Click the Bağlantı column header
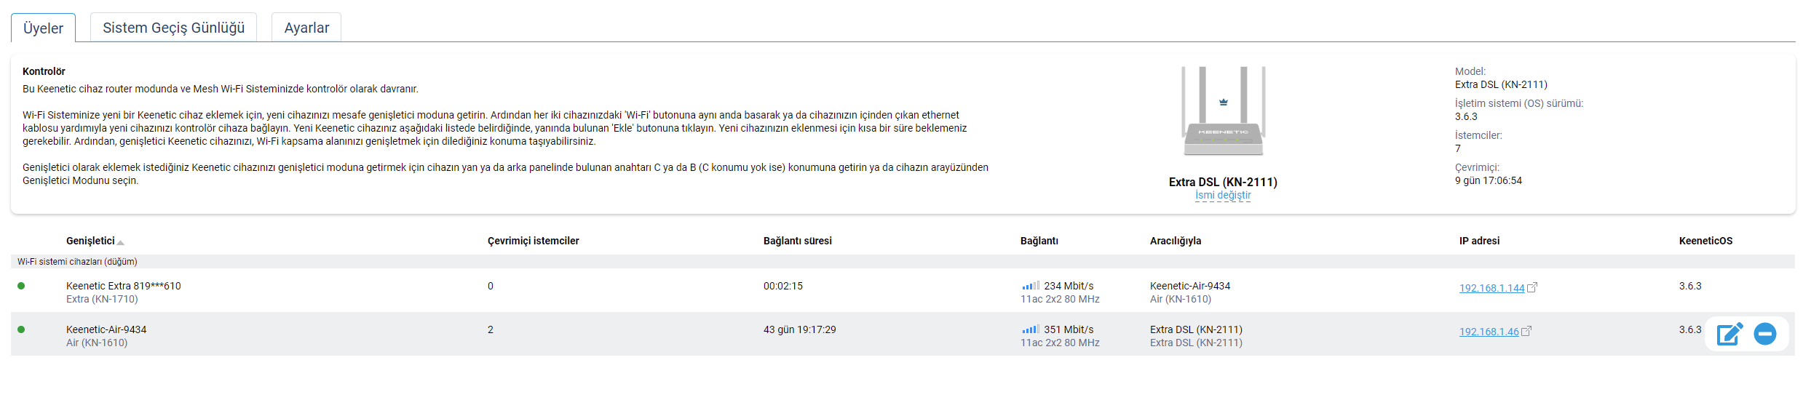Viewport: 1803px width, 408px height. point(1039,241)
